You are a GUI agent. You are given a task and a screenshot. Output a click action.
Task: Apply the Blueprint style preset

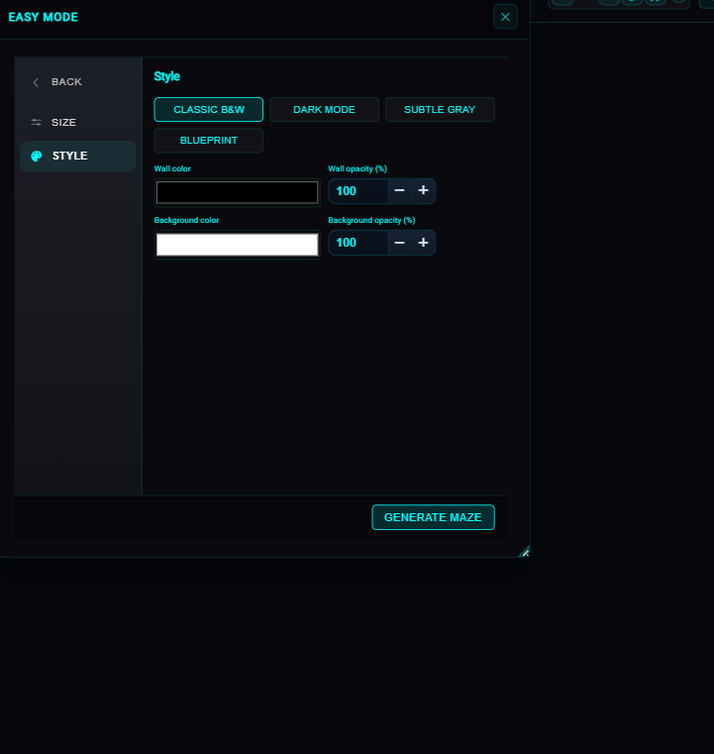point(209,141)
